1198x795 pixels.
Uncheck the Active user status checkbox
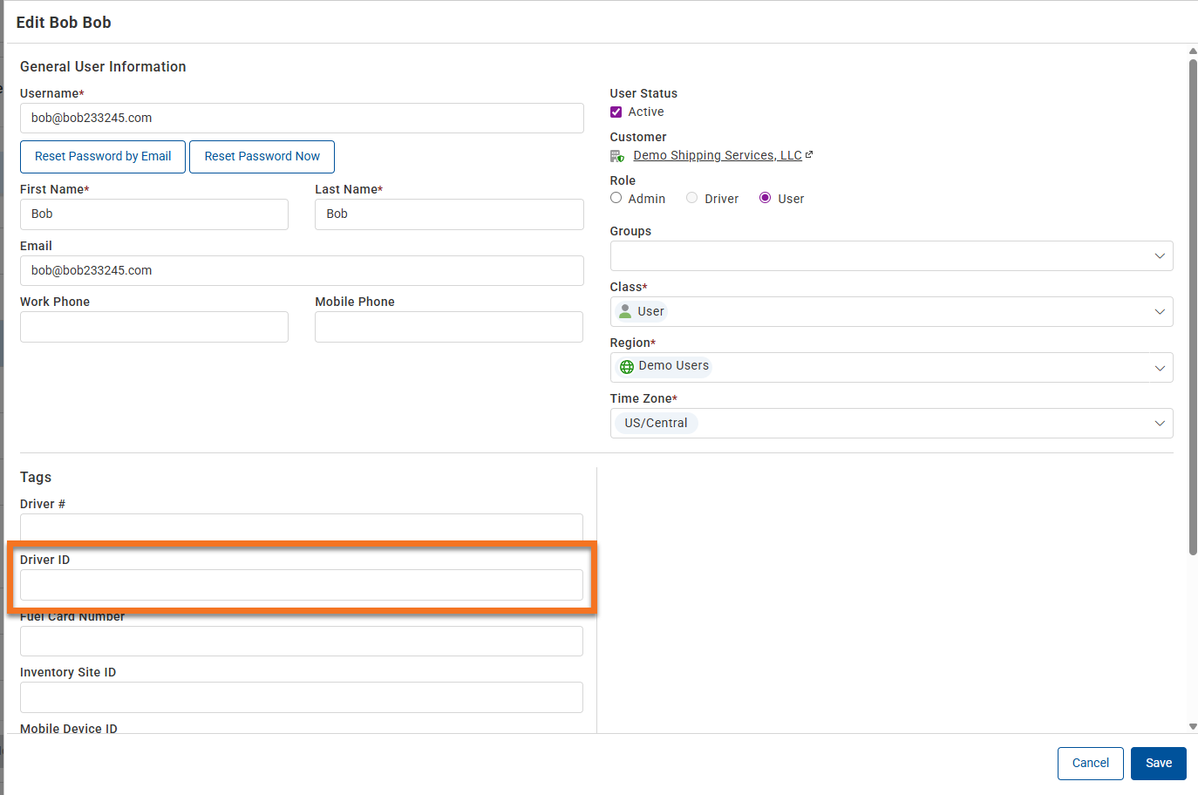(x=616, y=112)
